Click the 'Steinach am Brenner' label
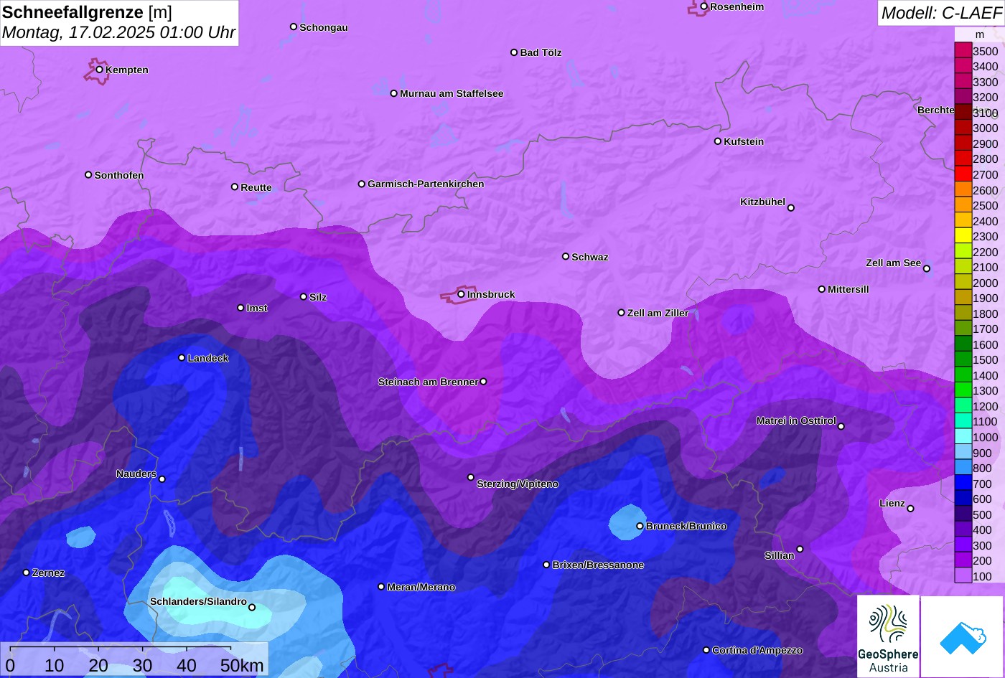This screenshot has width=1005, height=678. (428, 382)
